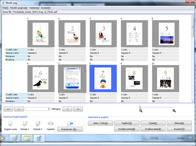Click the scrollbar up arrow

click(x=193, y=16)
